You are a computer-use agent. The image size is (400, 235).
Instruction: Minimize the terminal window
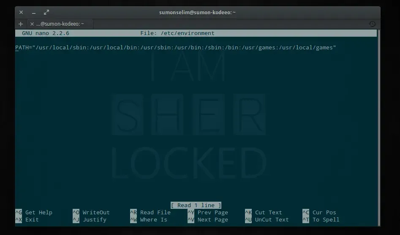point(34,13)
